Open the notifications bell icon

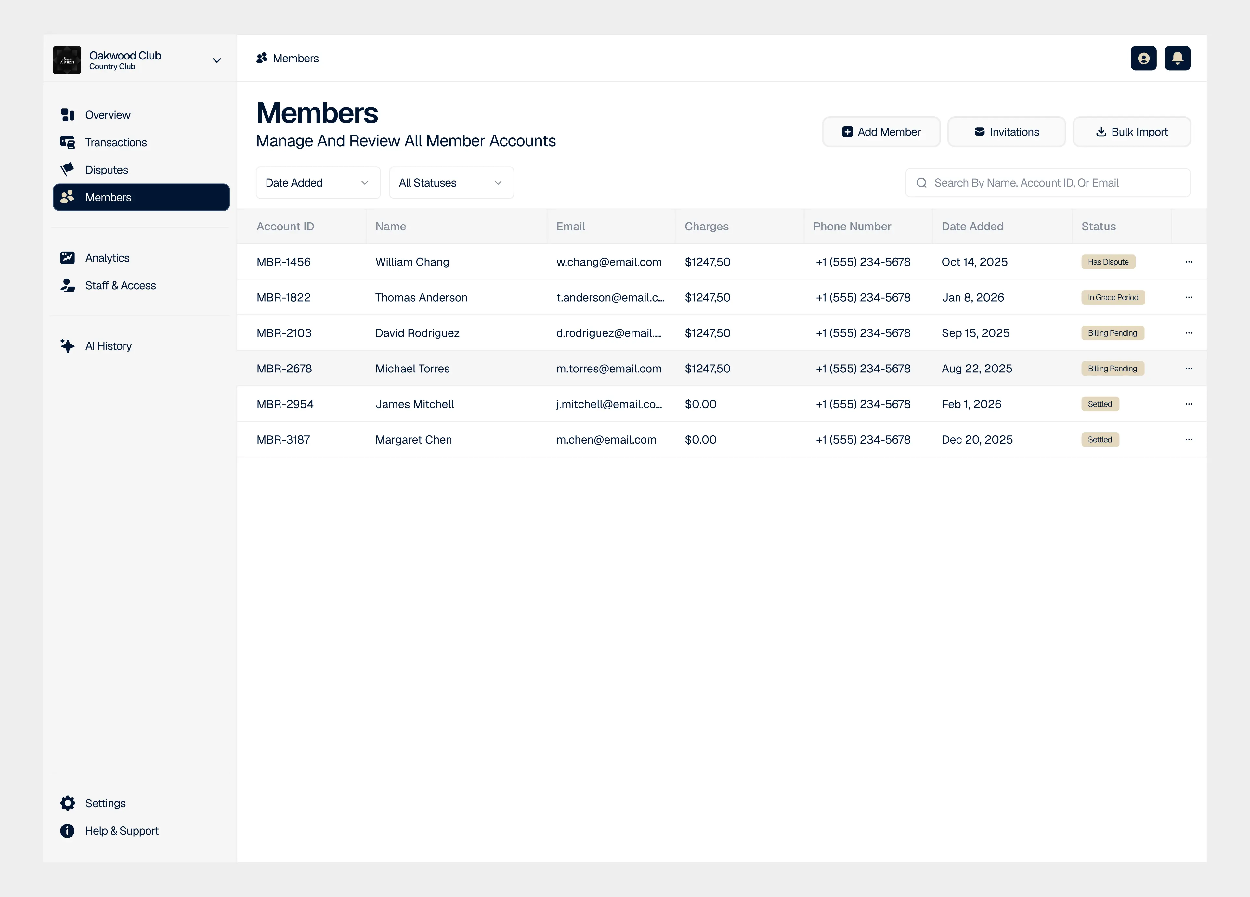(x=1177, y=58)
